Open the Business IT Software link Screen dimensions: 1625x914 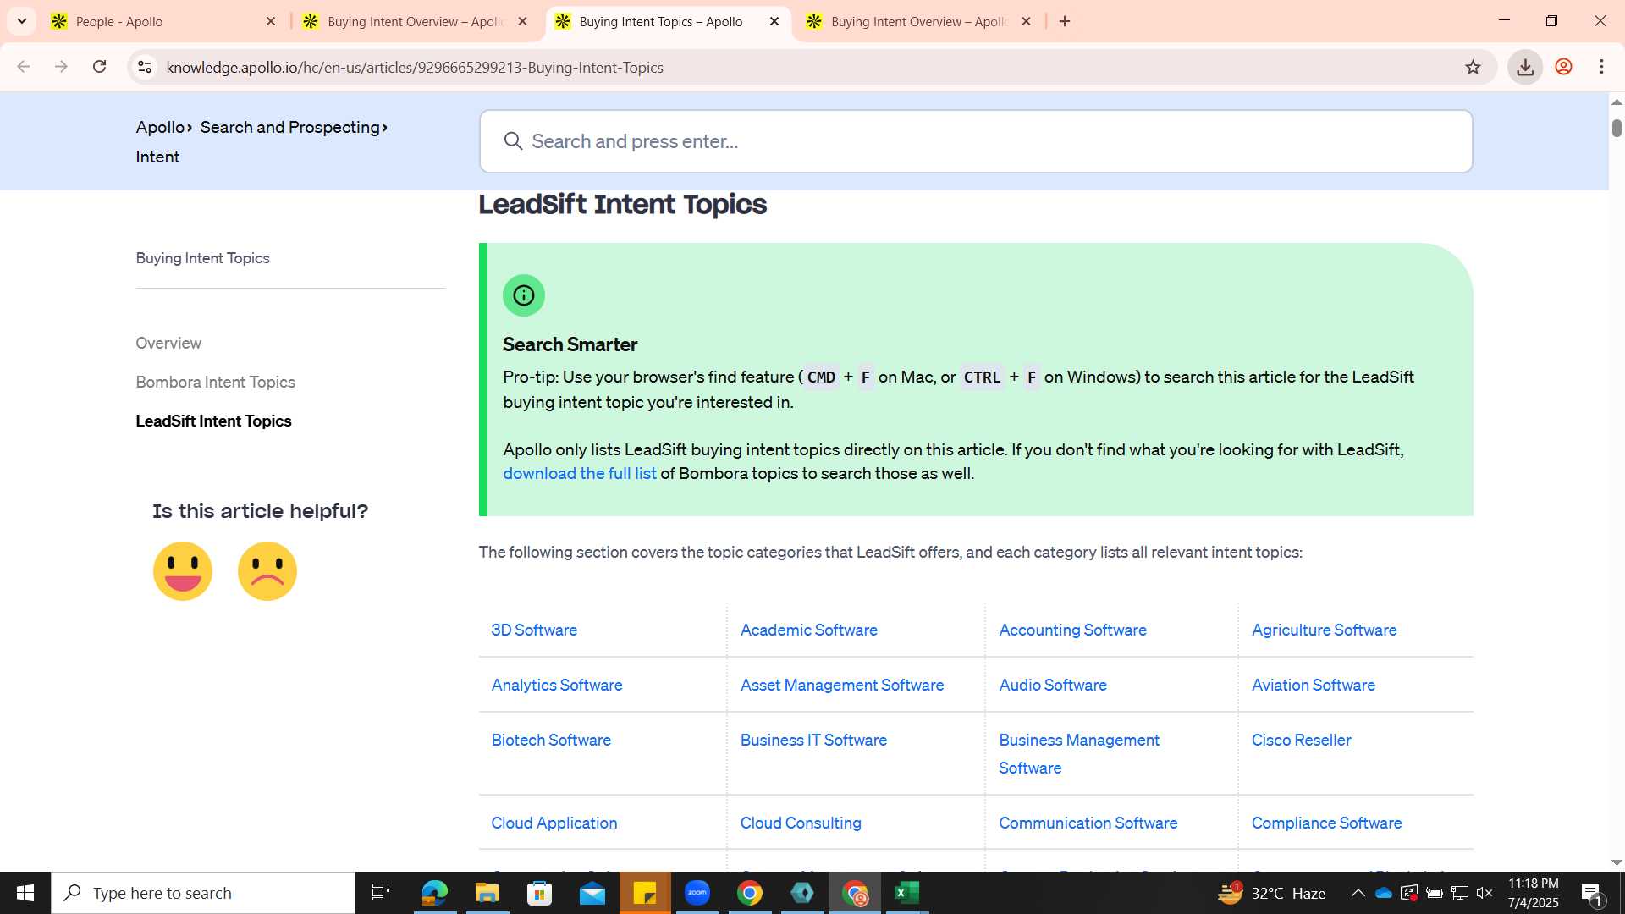coord(813,740)
